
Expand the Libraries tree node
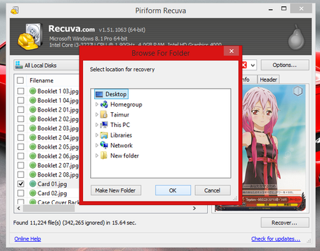[x=97, y=135]
